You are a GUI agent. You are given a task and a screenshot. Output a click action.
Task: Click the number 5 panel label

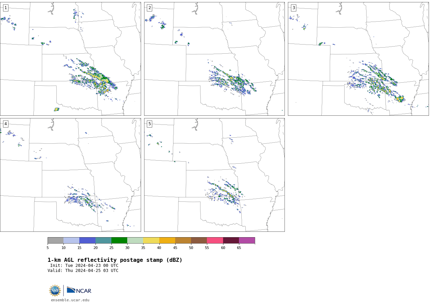[x=150, y=124]
